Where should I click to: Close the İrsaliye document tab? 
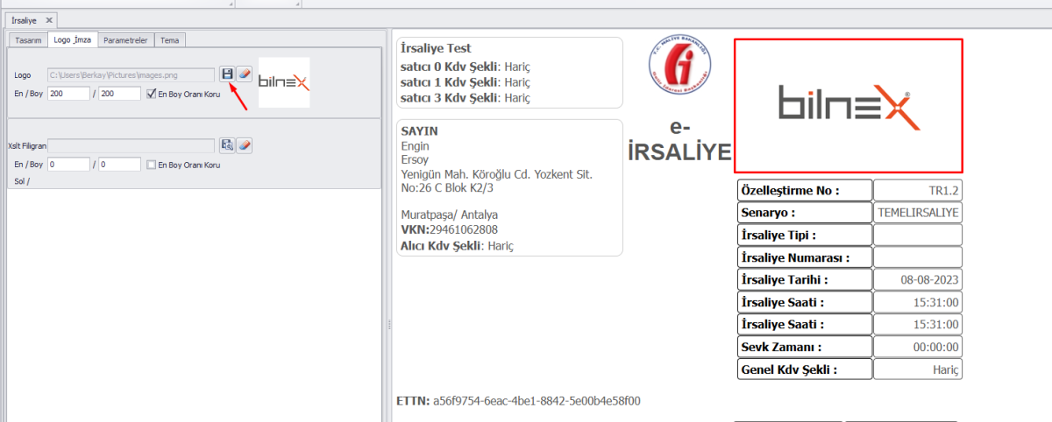pyautogui.click(x=48, y=19)
